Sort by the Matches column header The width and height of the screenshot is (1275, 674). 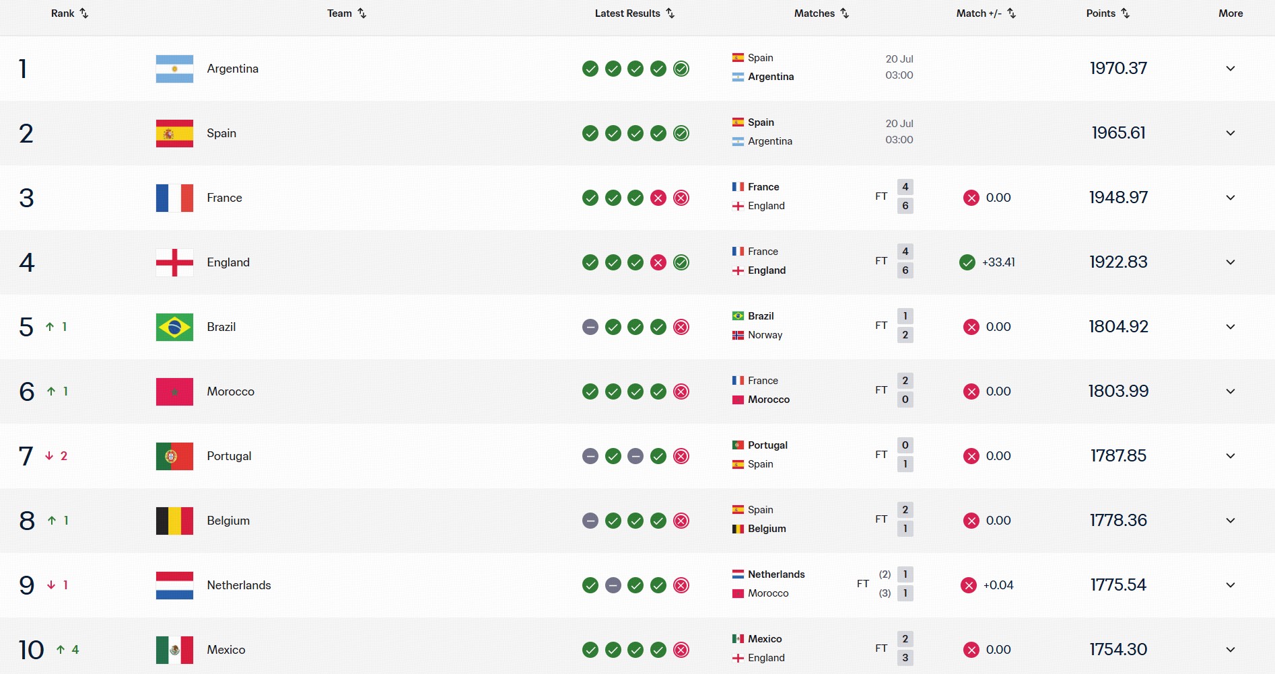(821, 13)
